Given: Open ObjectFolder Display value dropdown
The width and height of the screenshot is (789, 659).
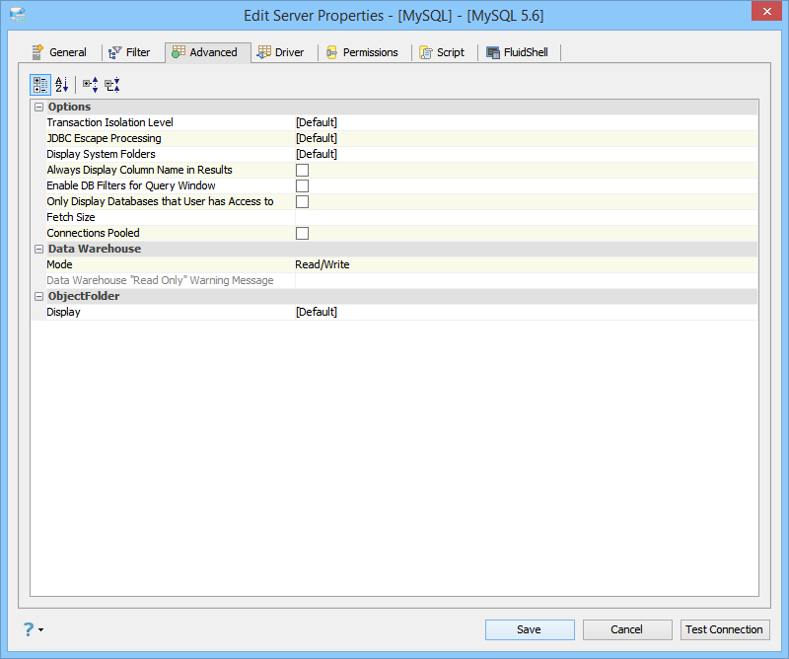Looking at the screenshot, I should click(x=526, y=312).
